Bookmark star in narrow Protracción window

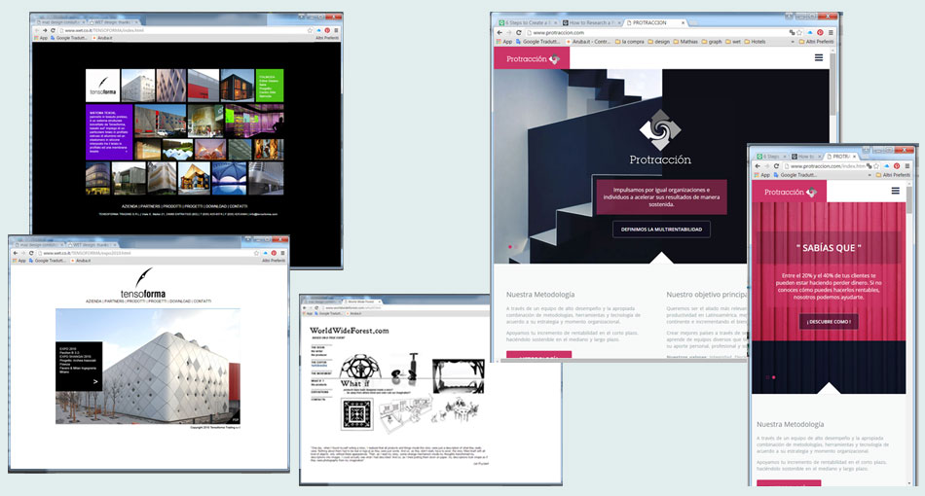click(x=876, y=166)
